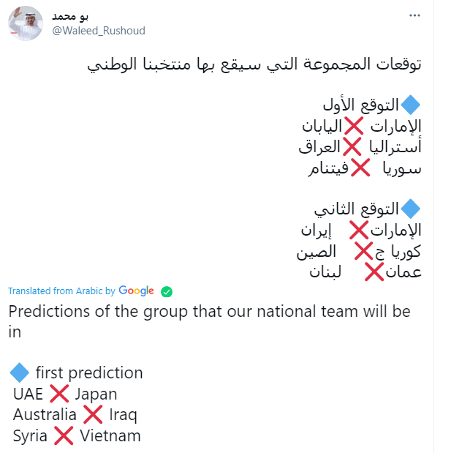Click red X between Syria and Vietnam
Image resolution: width=451 pixels, height=453 pixels.
point(64,435)
